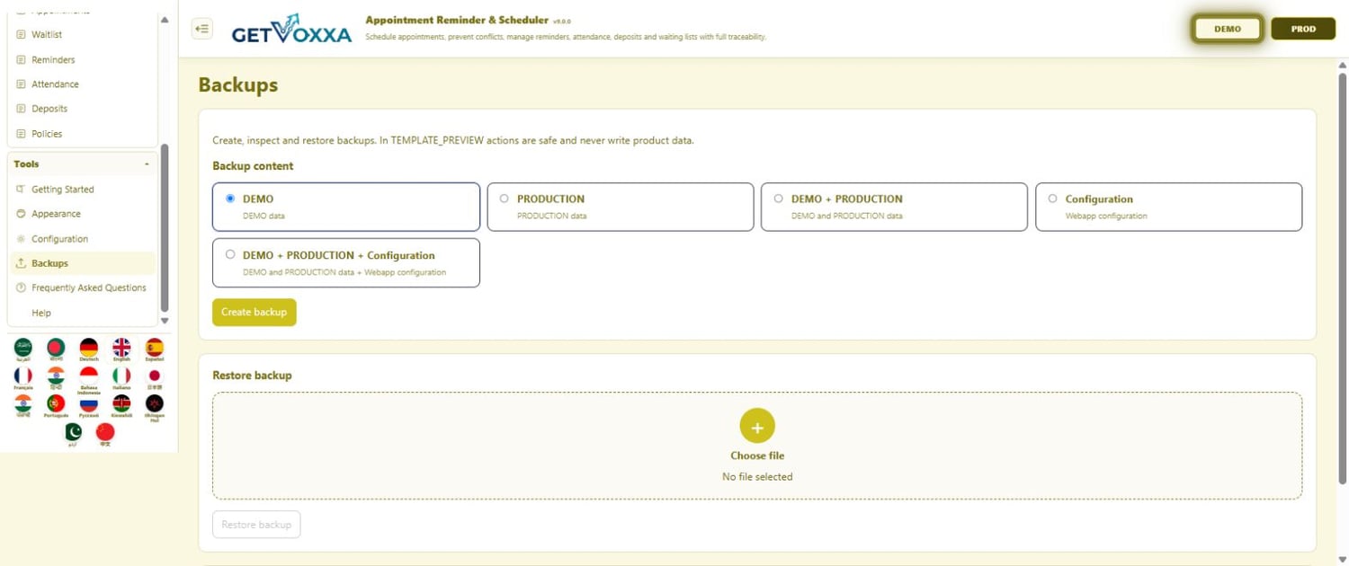Click the sidebar scroll up arrow
Image resolution: width=1349 pixels, height=566 pixels.
(164, 20)
